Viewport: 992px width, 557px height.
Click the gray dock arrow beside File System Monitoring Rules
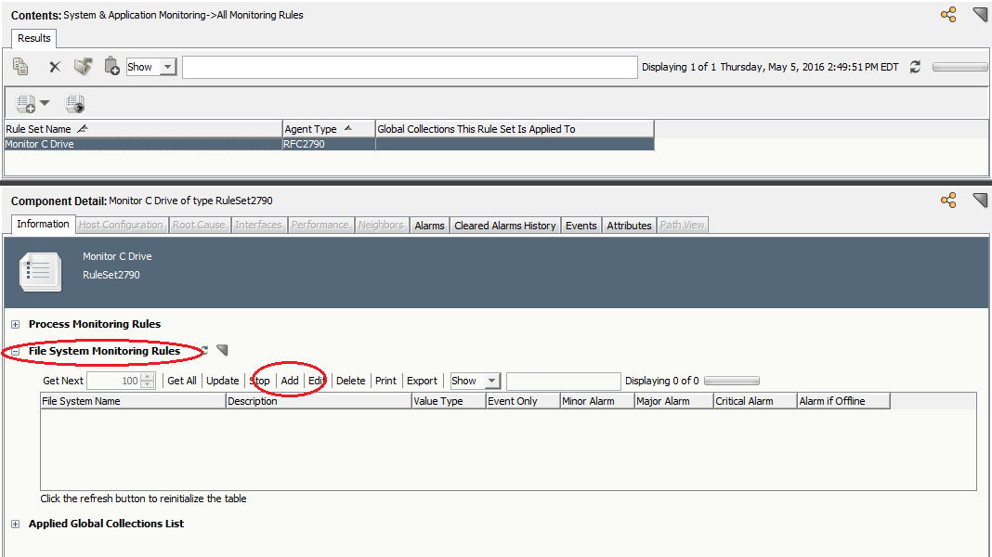tap(222, 350)
